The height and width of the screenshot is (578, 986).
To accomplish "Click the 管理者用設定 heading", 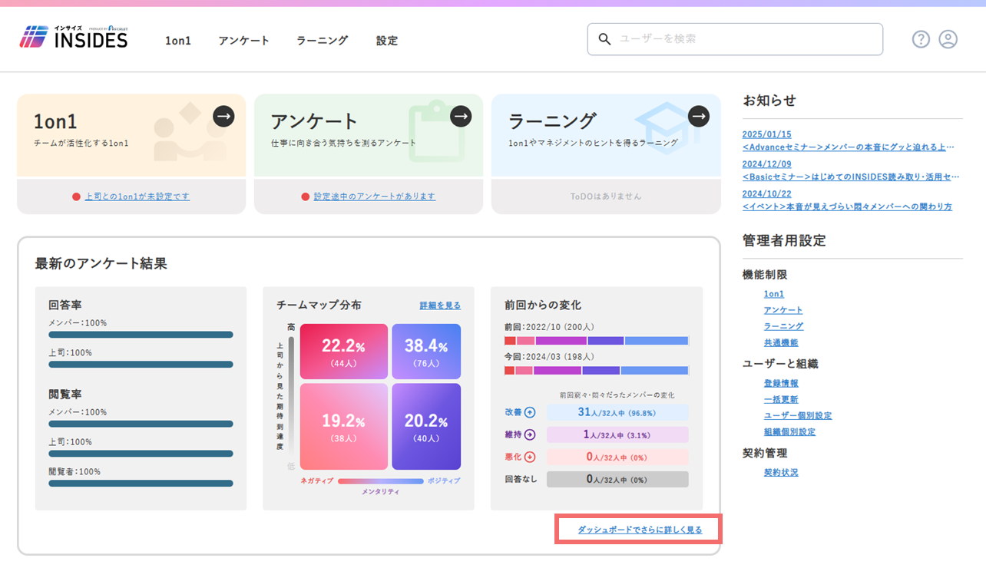I will 784,240.
